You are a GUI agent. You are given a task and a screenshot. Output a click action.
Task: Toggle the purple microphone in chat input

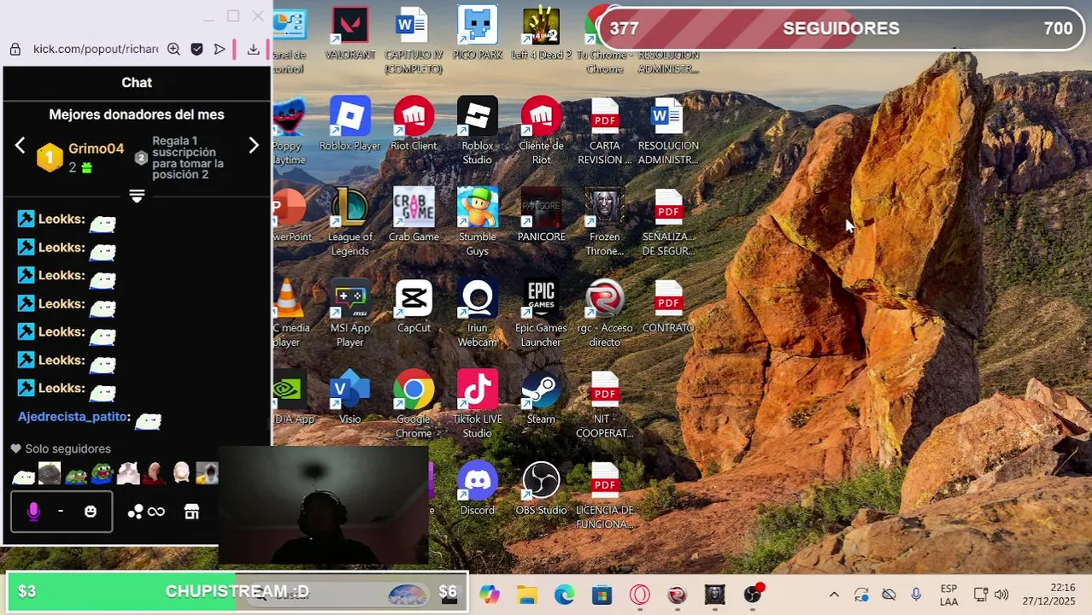point(33,512)
